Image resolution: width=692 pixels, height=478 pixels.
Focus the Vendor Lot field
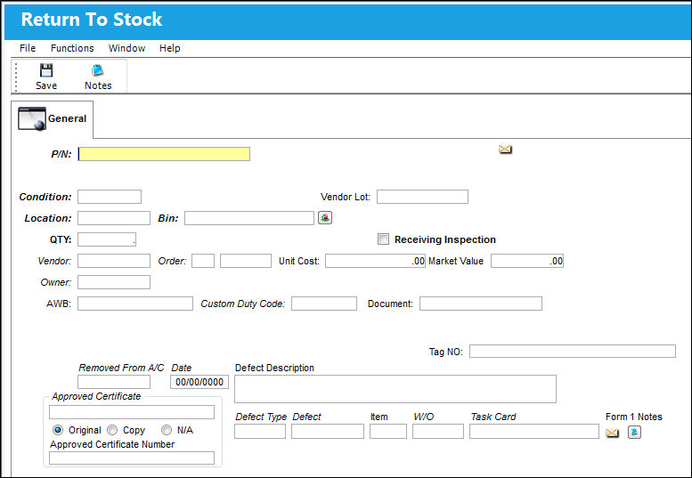click(x=422, y=197)
